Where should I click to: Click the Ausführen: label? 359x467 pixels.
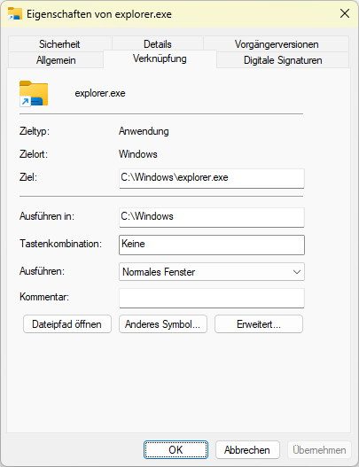click(42, 271)
